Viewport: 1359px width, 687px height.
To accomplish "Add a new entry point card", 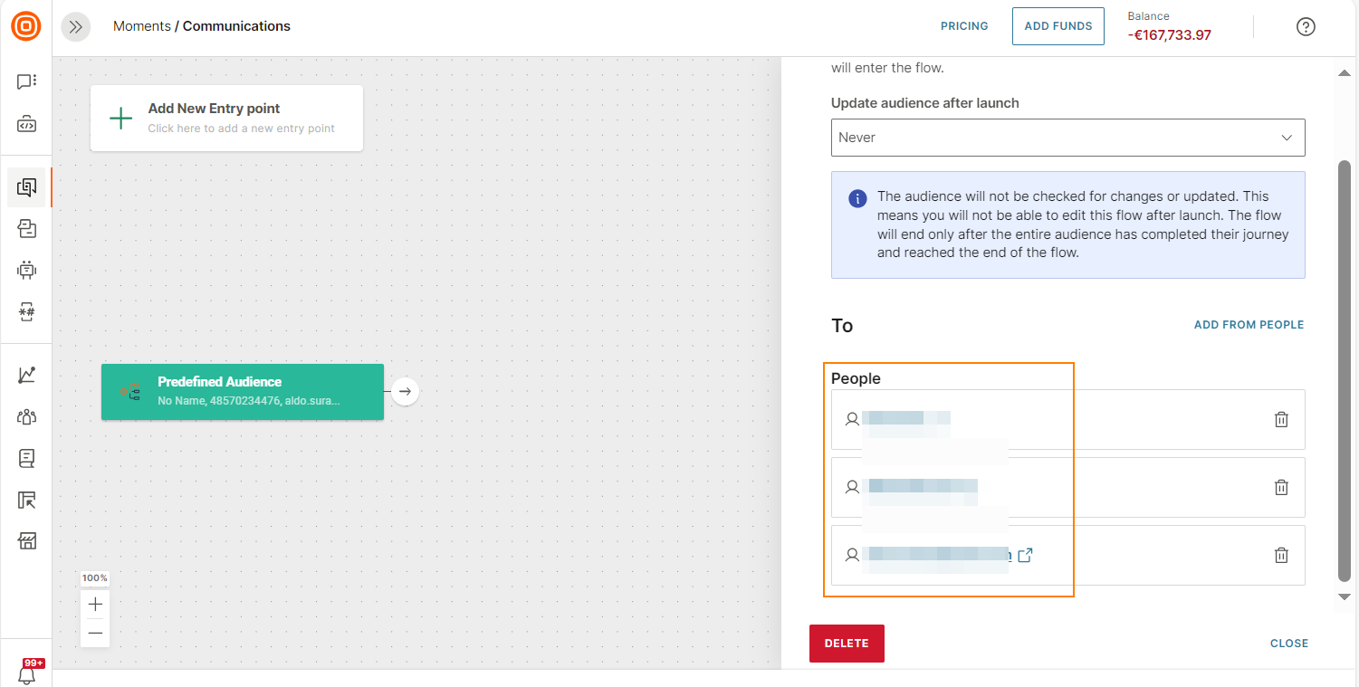I will tap(226, 118).
